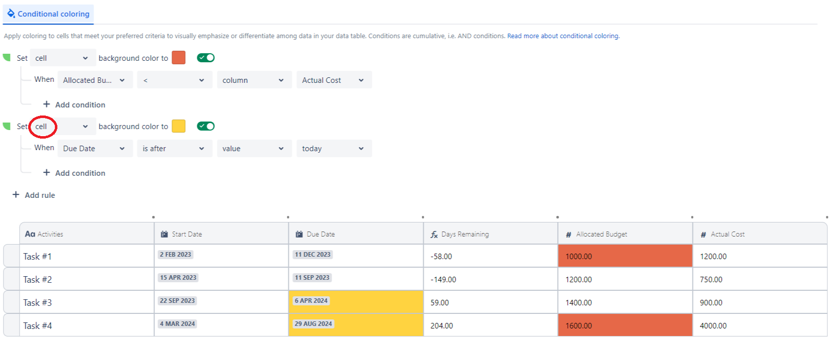The height and width of the screenshot is (341, 839).
Task: Open the Conditional coloring tab
Action: (48, 14)
